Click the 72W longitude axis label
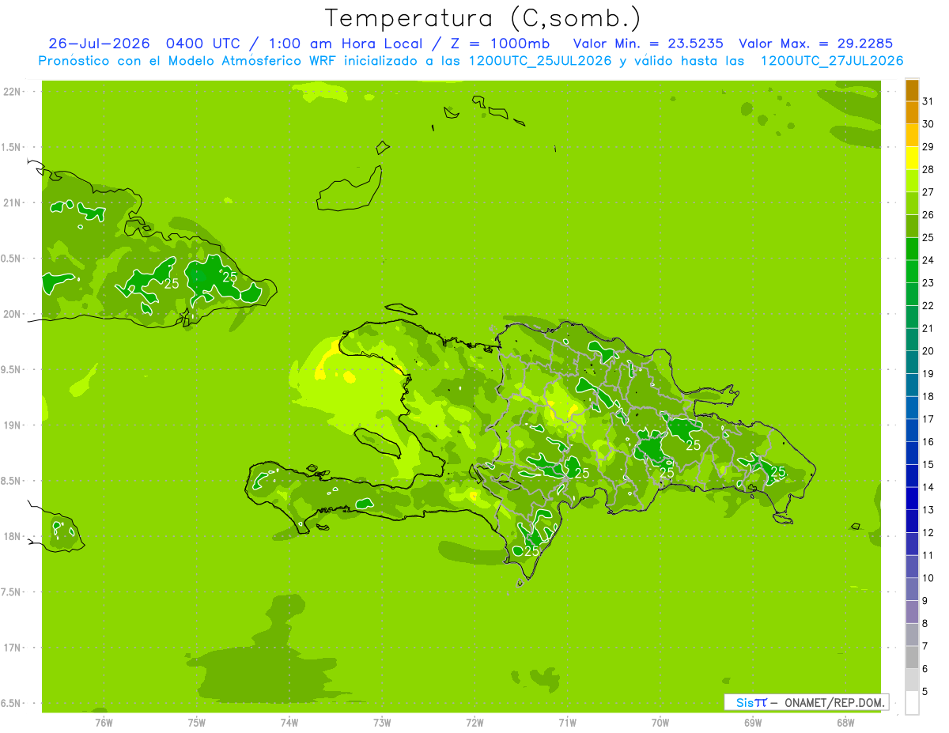 [475, 723]
